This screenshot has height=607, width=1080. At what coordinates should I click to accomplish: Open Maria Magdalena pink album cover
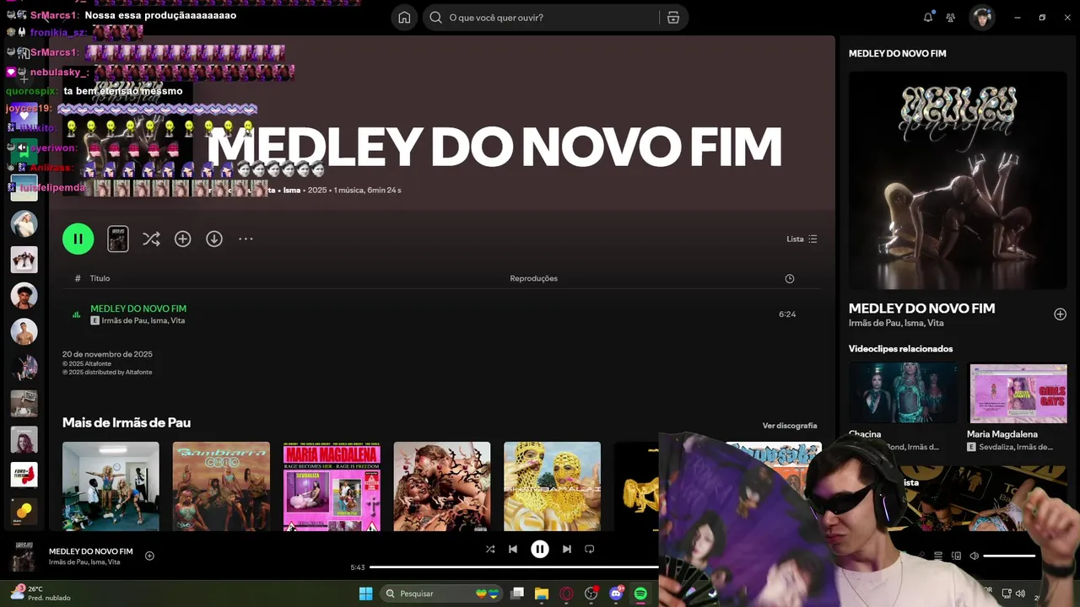tap(332, 486)
